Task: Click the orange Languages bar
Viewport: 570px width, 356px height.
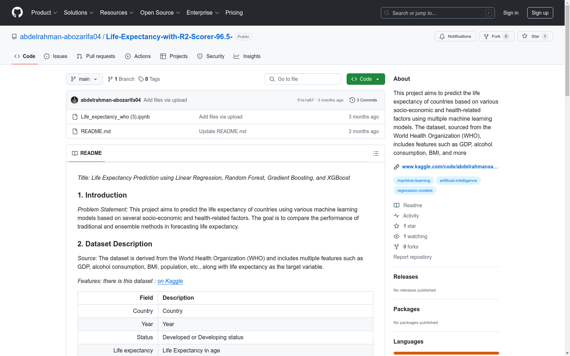Action: click(x=446, y=353)
